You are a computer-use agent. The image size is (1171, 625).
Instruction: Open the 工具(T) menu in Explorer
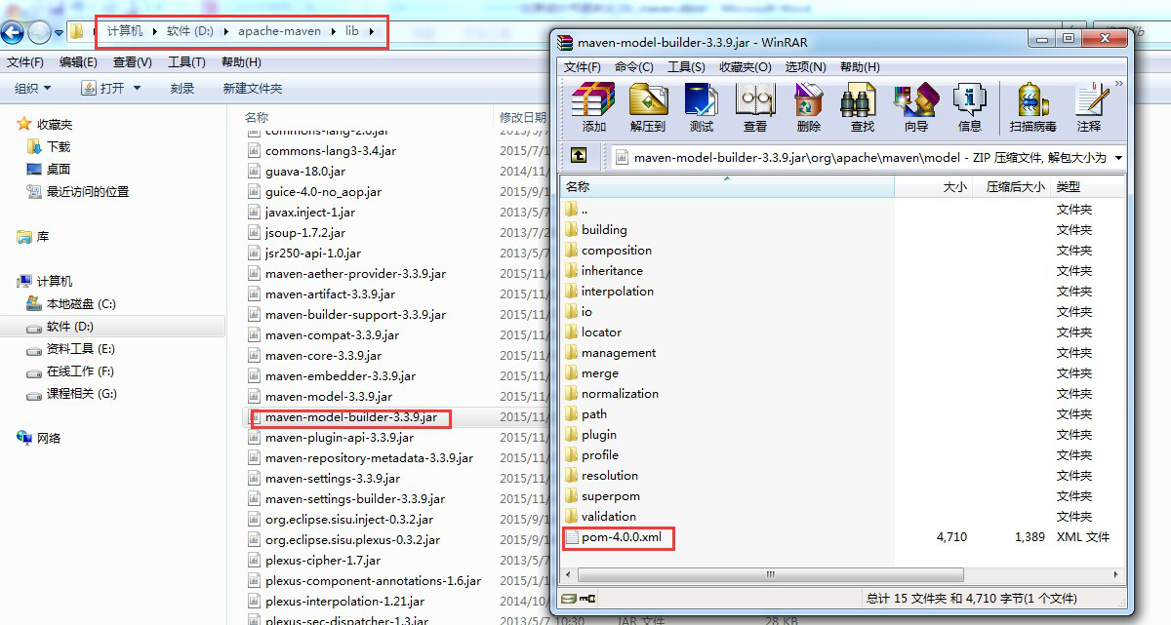tap(186, 62)
